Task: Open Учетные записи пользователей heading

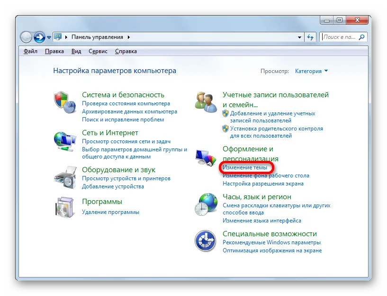Action: click(275, 100)
